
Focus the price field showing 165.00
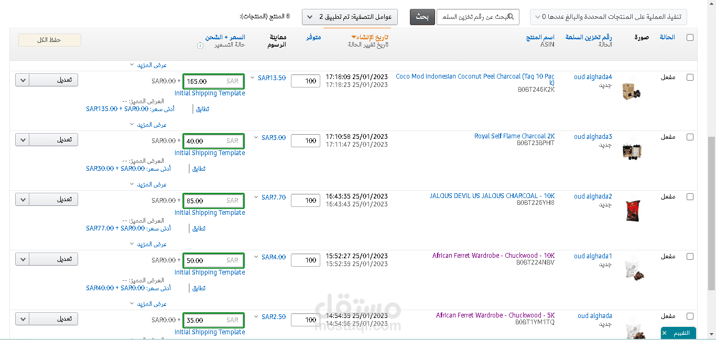[214, 81]
